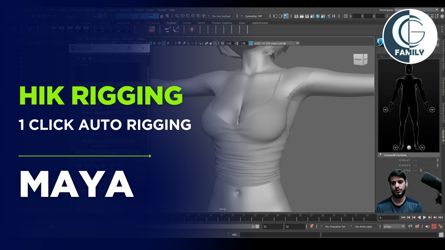Click the FRONT face of view cube
The width and height of the screenshot is (445, 250).
[358, 59]
